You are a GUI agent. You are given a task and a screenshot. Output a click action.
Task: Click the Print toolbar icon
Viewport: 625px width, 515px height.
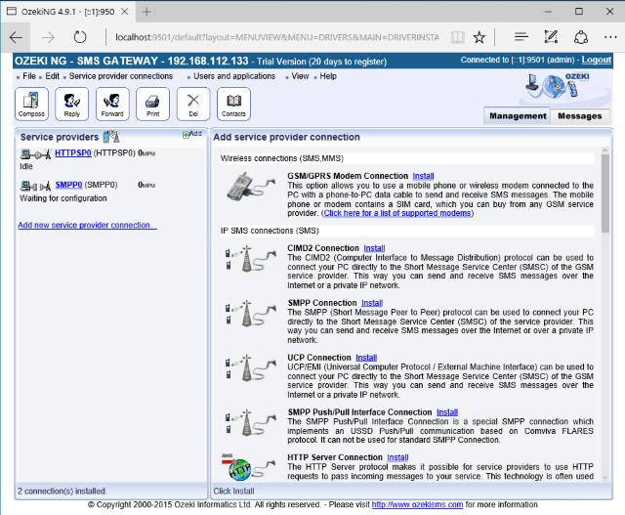coord(152,104)
